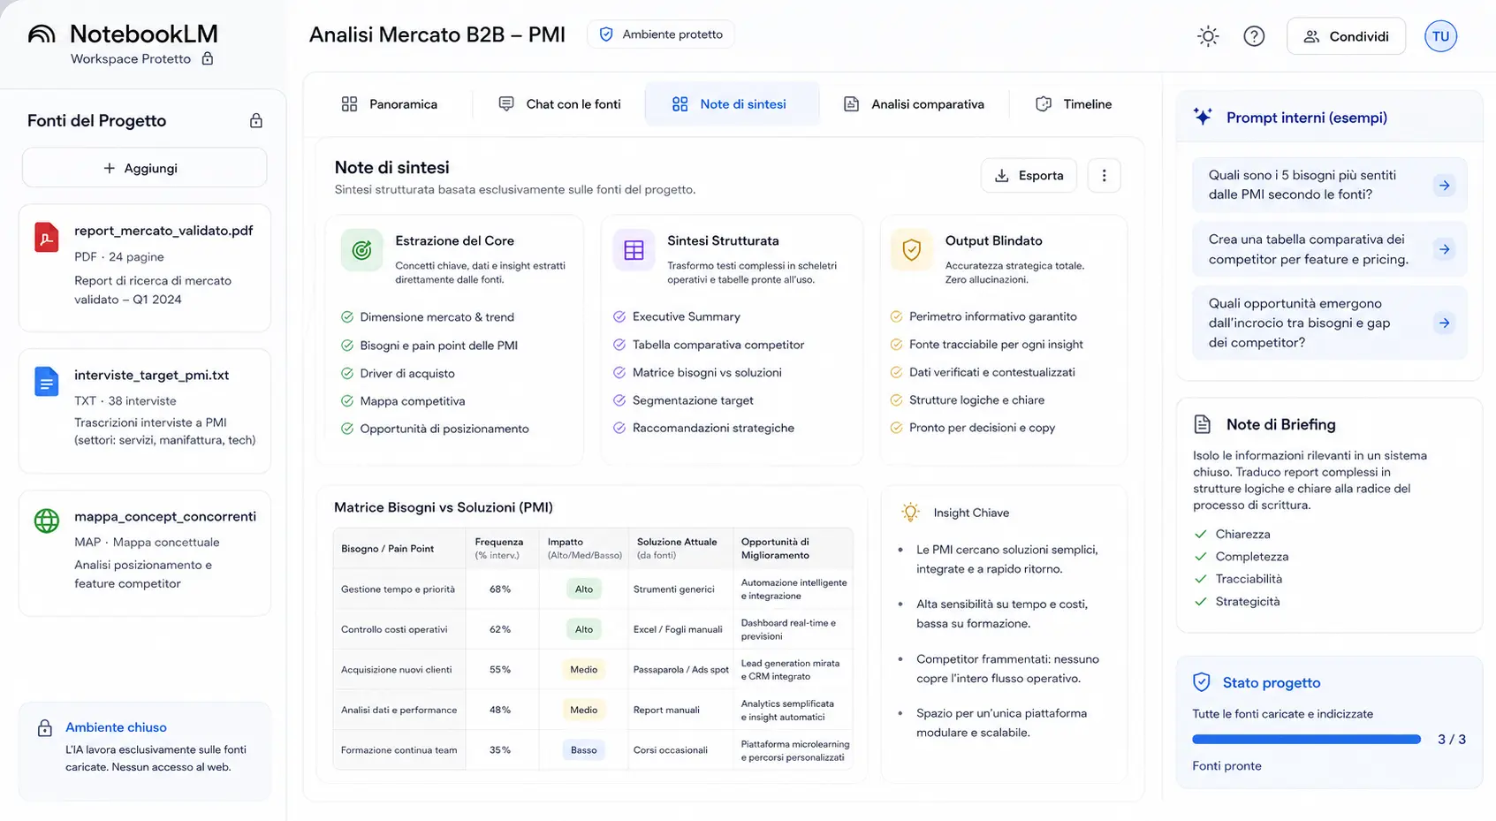Click the shield icon in Ambiente protetto badge
The height and width of the screenshot is (821, 1496).
point(606,34)
